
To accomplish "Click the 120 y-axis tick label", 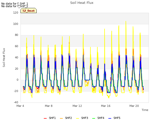I will [16, 13].
